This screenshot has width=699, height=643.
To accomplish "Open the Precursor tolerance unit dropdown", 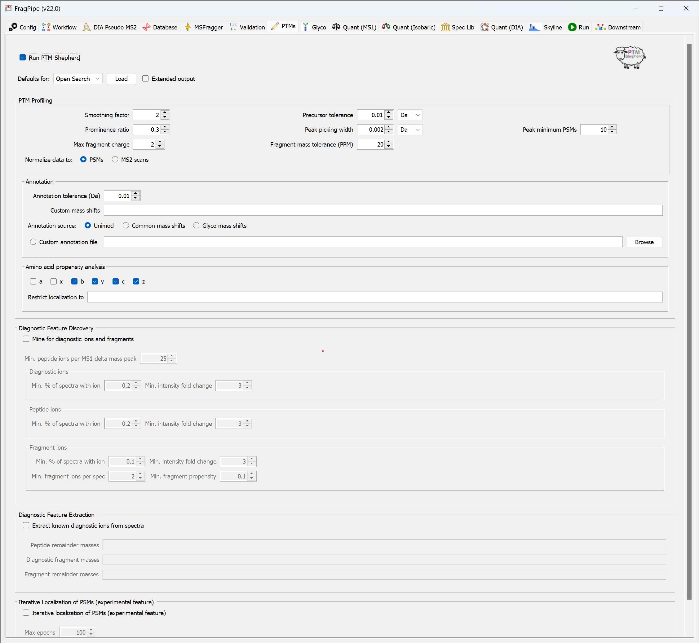I will (410, 115).
